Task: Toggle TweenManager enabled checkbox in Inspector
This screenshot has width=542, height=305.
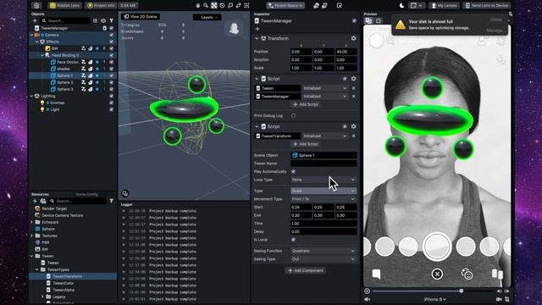Action: point(354,20)
